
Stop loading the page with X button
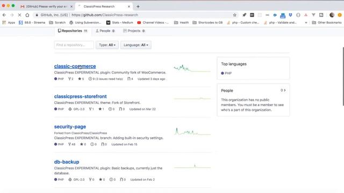(x=19, y=15)
